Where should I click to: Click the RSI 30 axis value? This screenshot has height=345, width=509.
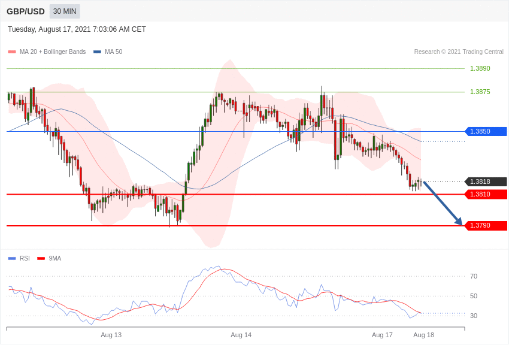[x=474, y=316]
